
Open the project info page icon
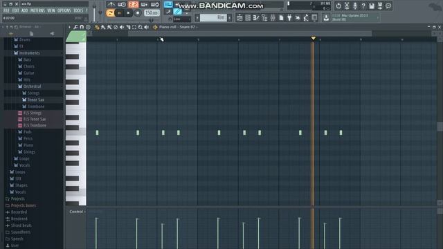pyautogui.click(x=281, y=18)
